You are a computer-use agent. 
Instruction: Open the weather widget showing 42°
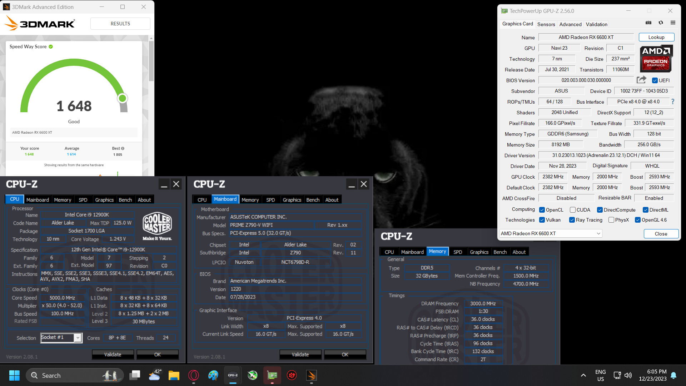point(155,375)
